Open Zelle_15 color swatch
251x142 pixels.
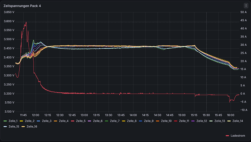click(5, 126)
